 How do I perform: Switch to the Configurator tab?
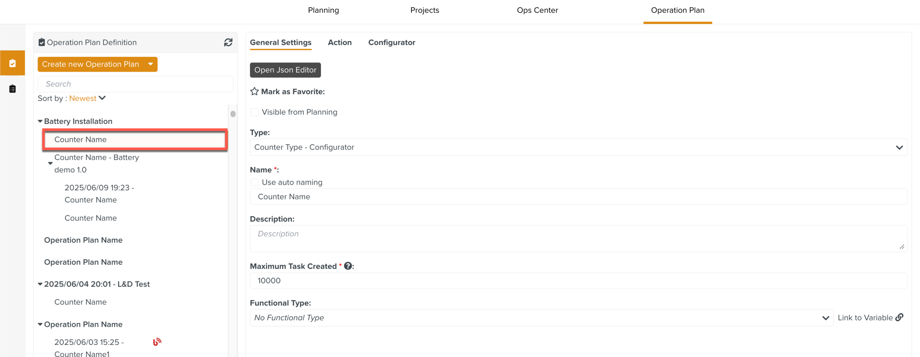(392, 42)
